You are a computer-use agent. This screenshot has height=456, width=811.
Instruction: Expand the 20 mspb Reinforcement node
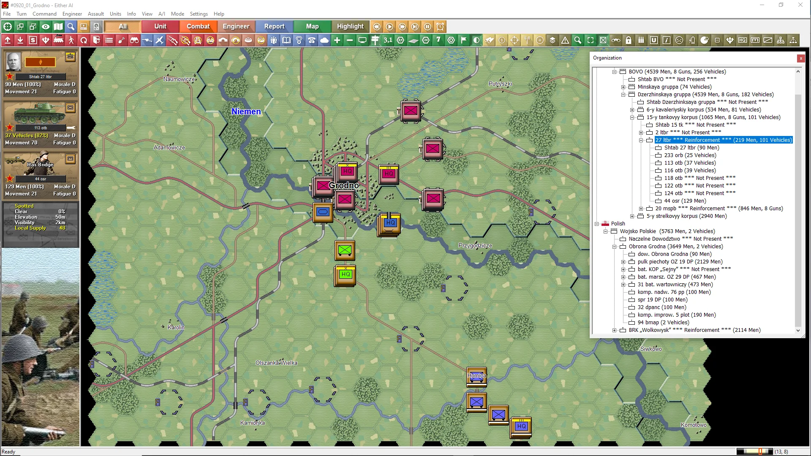tap(641, 209)
